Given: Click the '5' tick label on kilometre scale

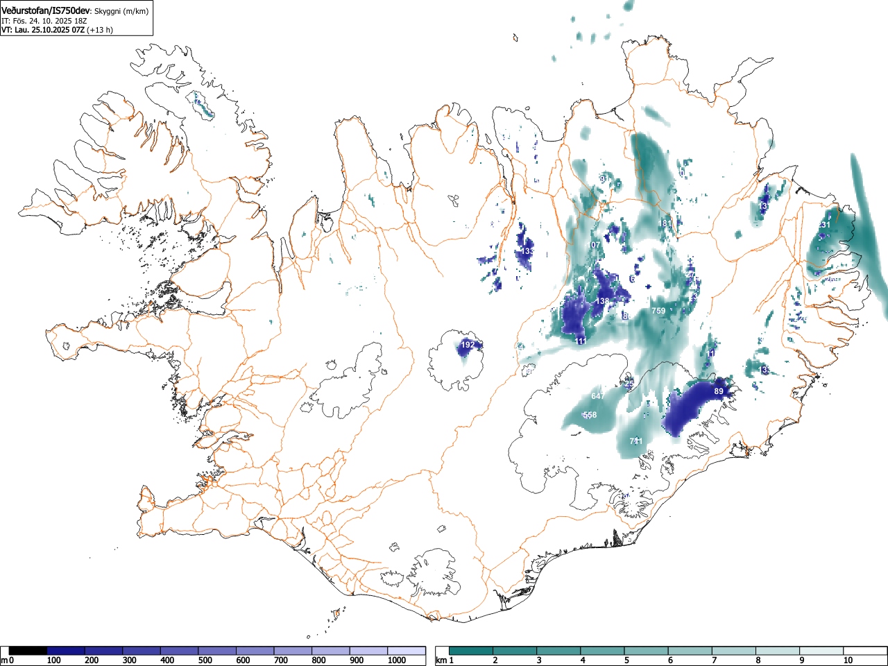Looking at the screenshot, I should (626, 660).
